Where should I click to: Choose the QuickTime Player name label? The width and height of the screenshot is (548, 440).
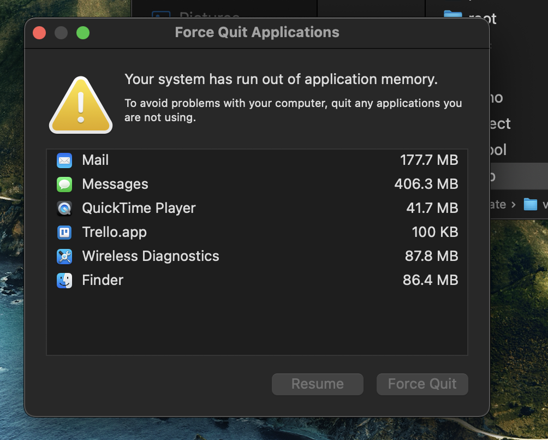click(x=139, y=209)
